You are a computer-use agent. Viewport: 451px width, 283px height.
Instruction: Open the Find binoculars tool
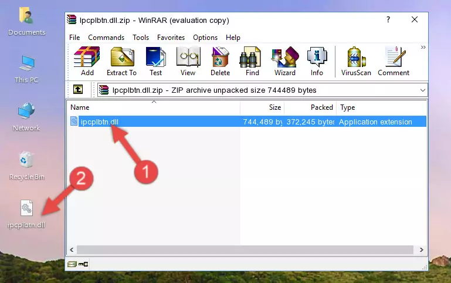click(252, 61)
